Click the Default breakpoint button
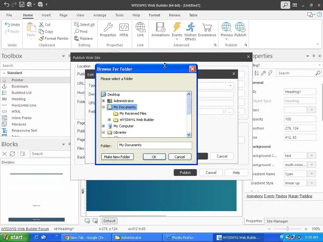This screenshot has height=242, width=323. 109,221
